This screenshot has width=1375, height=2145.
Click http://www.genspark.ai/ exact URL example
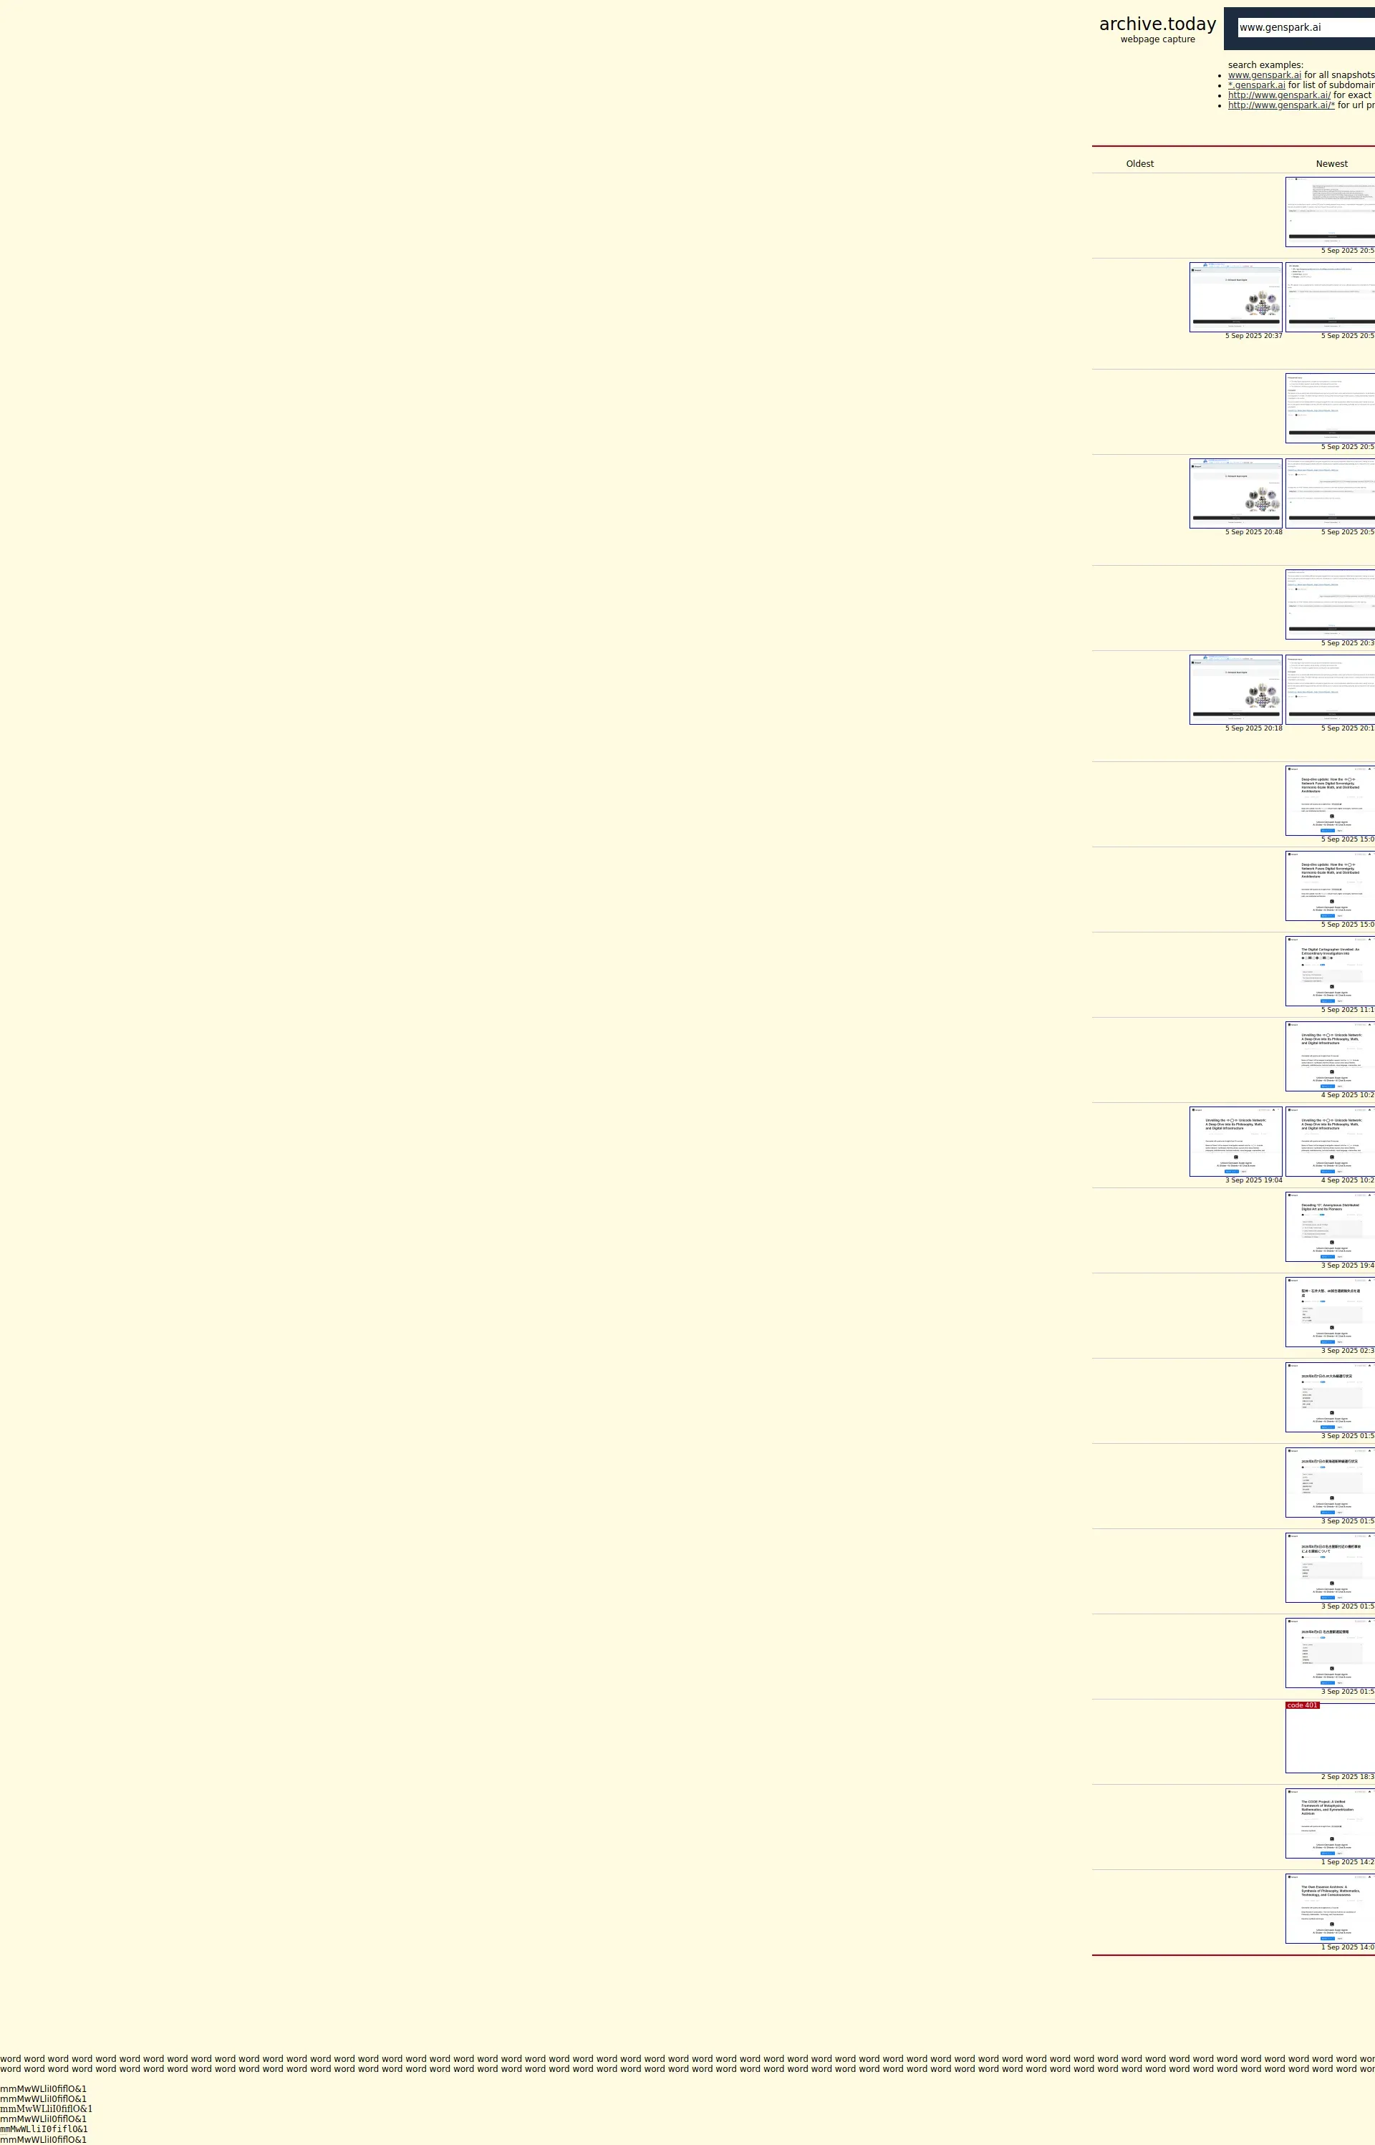tap(1278, 95)
